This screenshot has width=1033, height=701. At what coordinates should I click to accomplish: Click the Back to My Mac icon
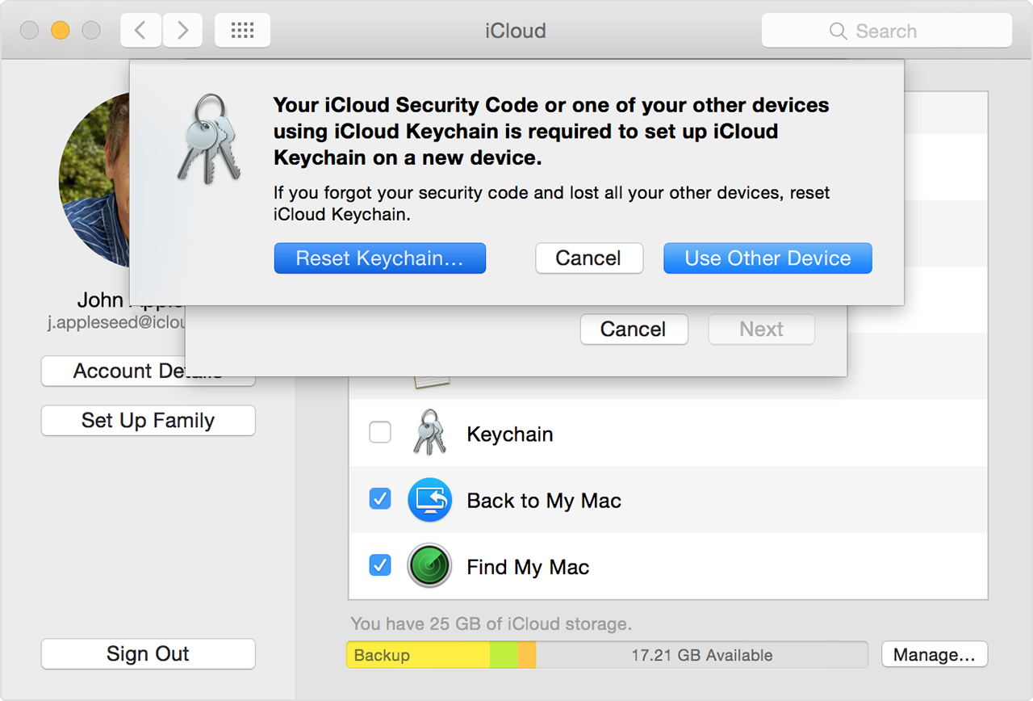pyautogui.click(x=429, y=500)
